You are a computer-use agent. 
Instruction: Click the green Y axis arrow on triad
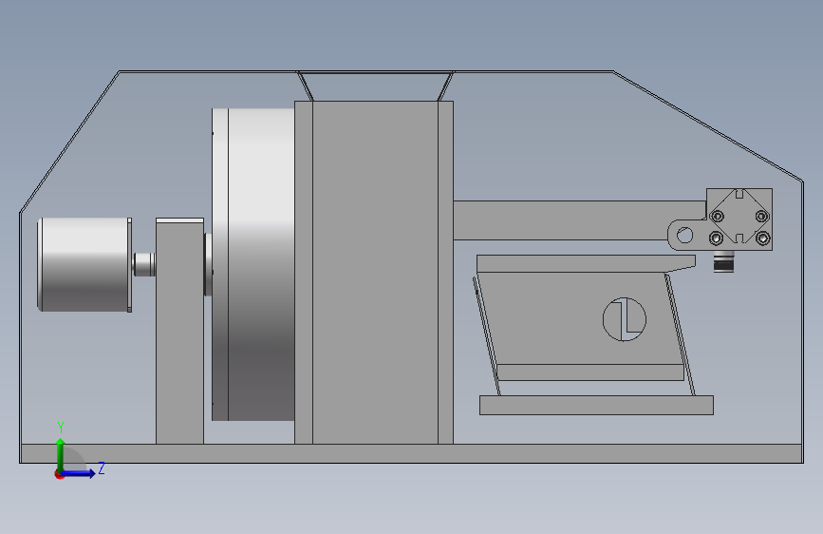(61, 454)
